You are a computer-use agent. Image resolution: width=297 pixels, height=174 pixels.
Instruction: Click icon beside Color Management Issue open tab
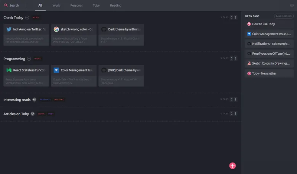[249, 34]
